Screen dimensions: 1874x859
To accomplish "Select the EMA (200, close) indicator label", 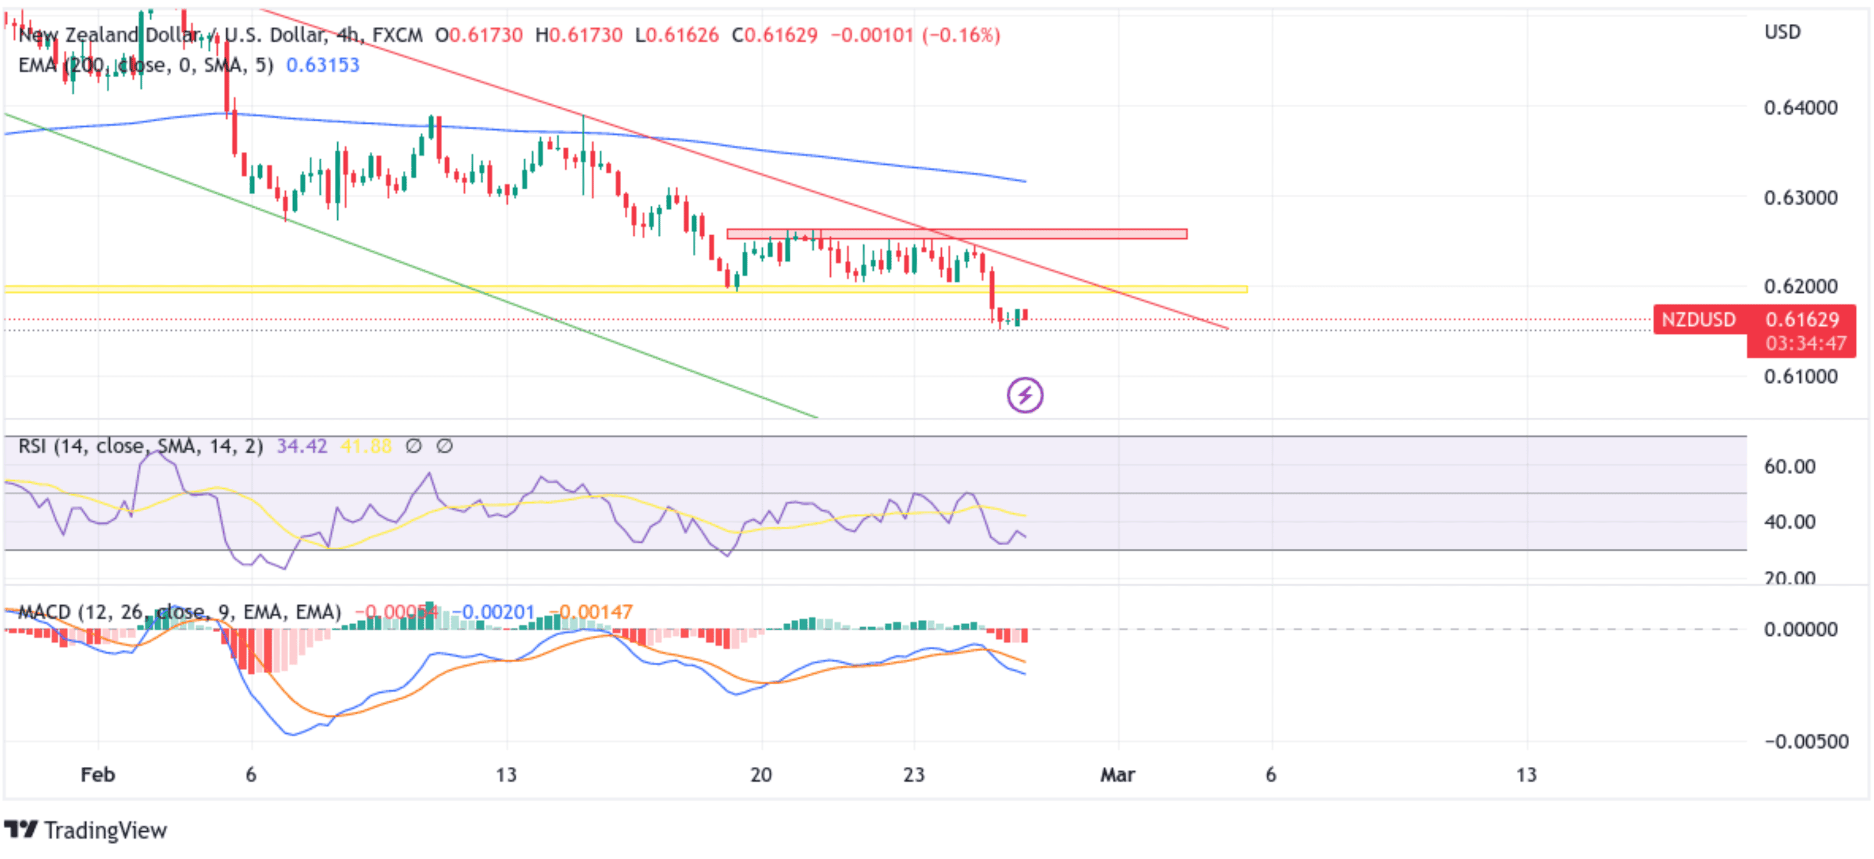I will pos(146,66).
